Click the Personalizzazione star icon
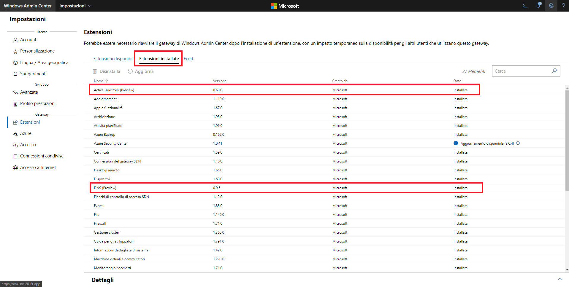This screenshot has height=287, width=569. tap(15, 51)
